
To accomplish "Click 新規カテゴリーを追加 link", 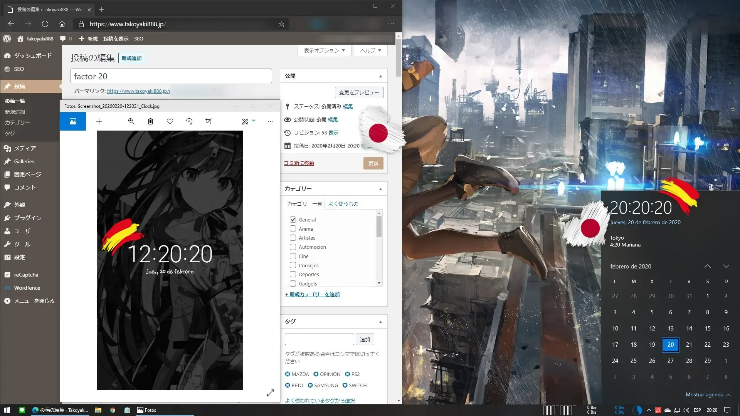I will [312, 294].
